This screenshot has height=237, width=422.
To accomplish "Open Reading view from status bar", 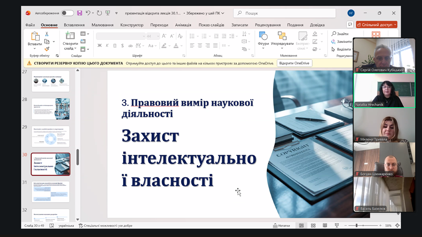I will [325, 226].
